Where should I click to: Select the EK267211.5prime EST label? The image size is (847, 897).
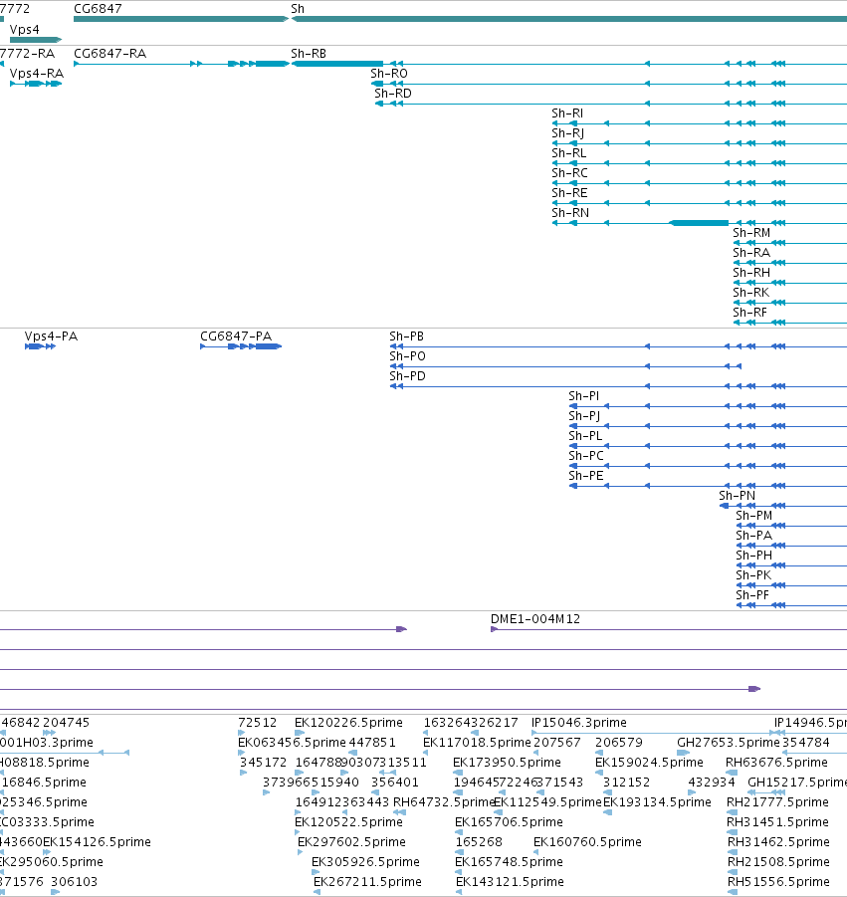(x=367, y=881)
